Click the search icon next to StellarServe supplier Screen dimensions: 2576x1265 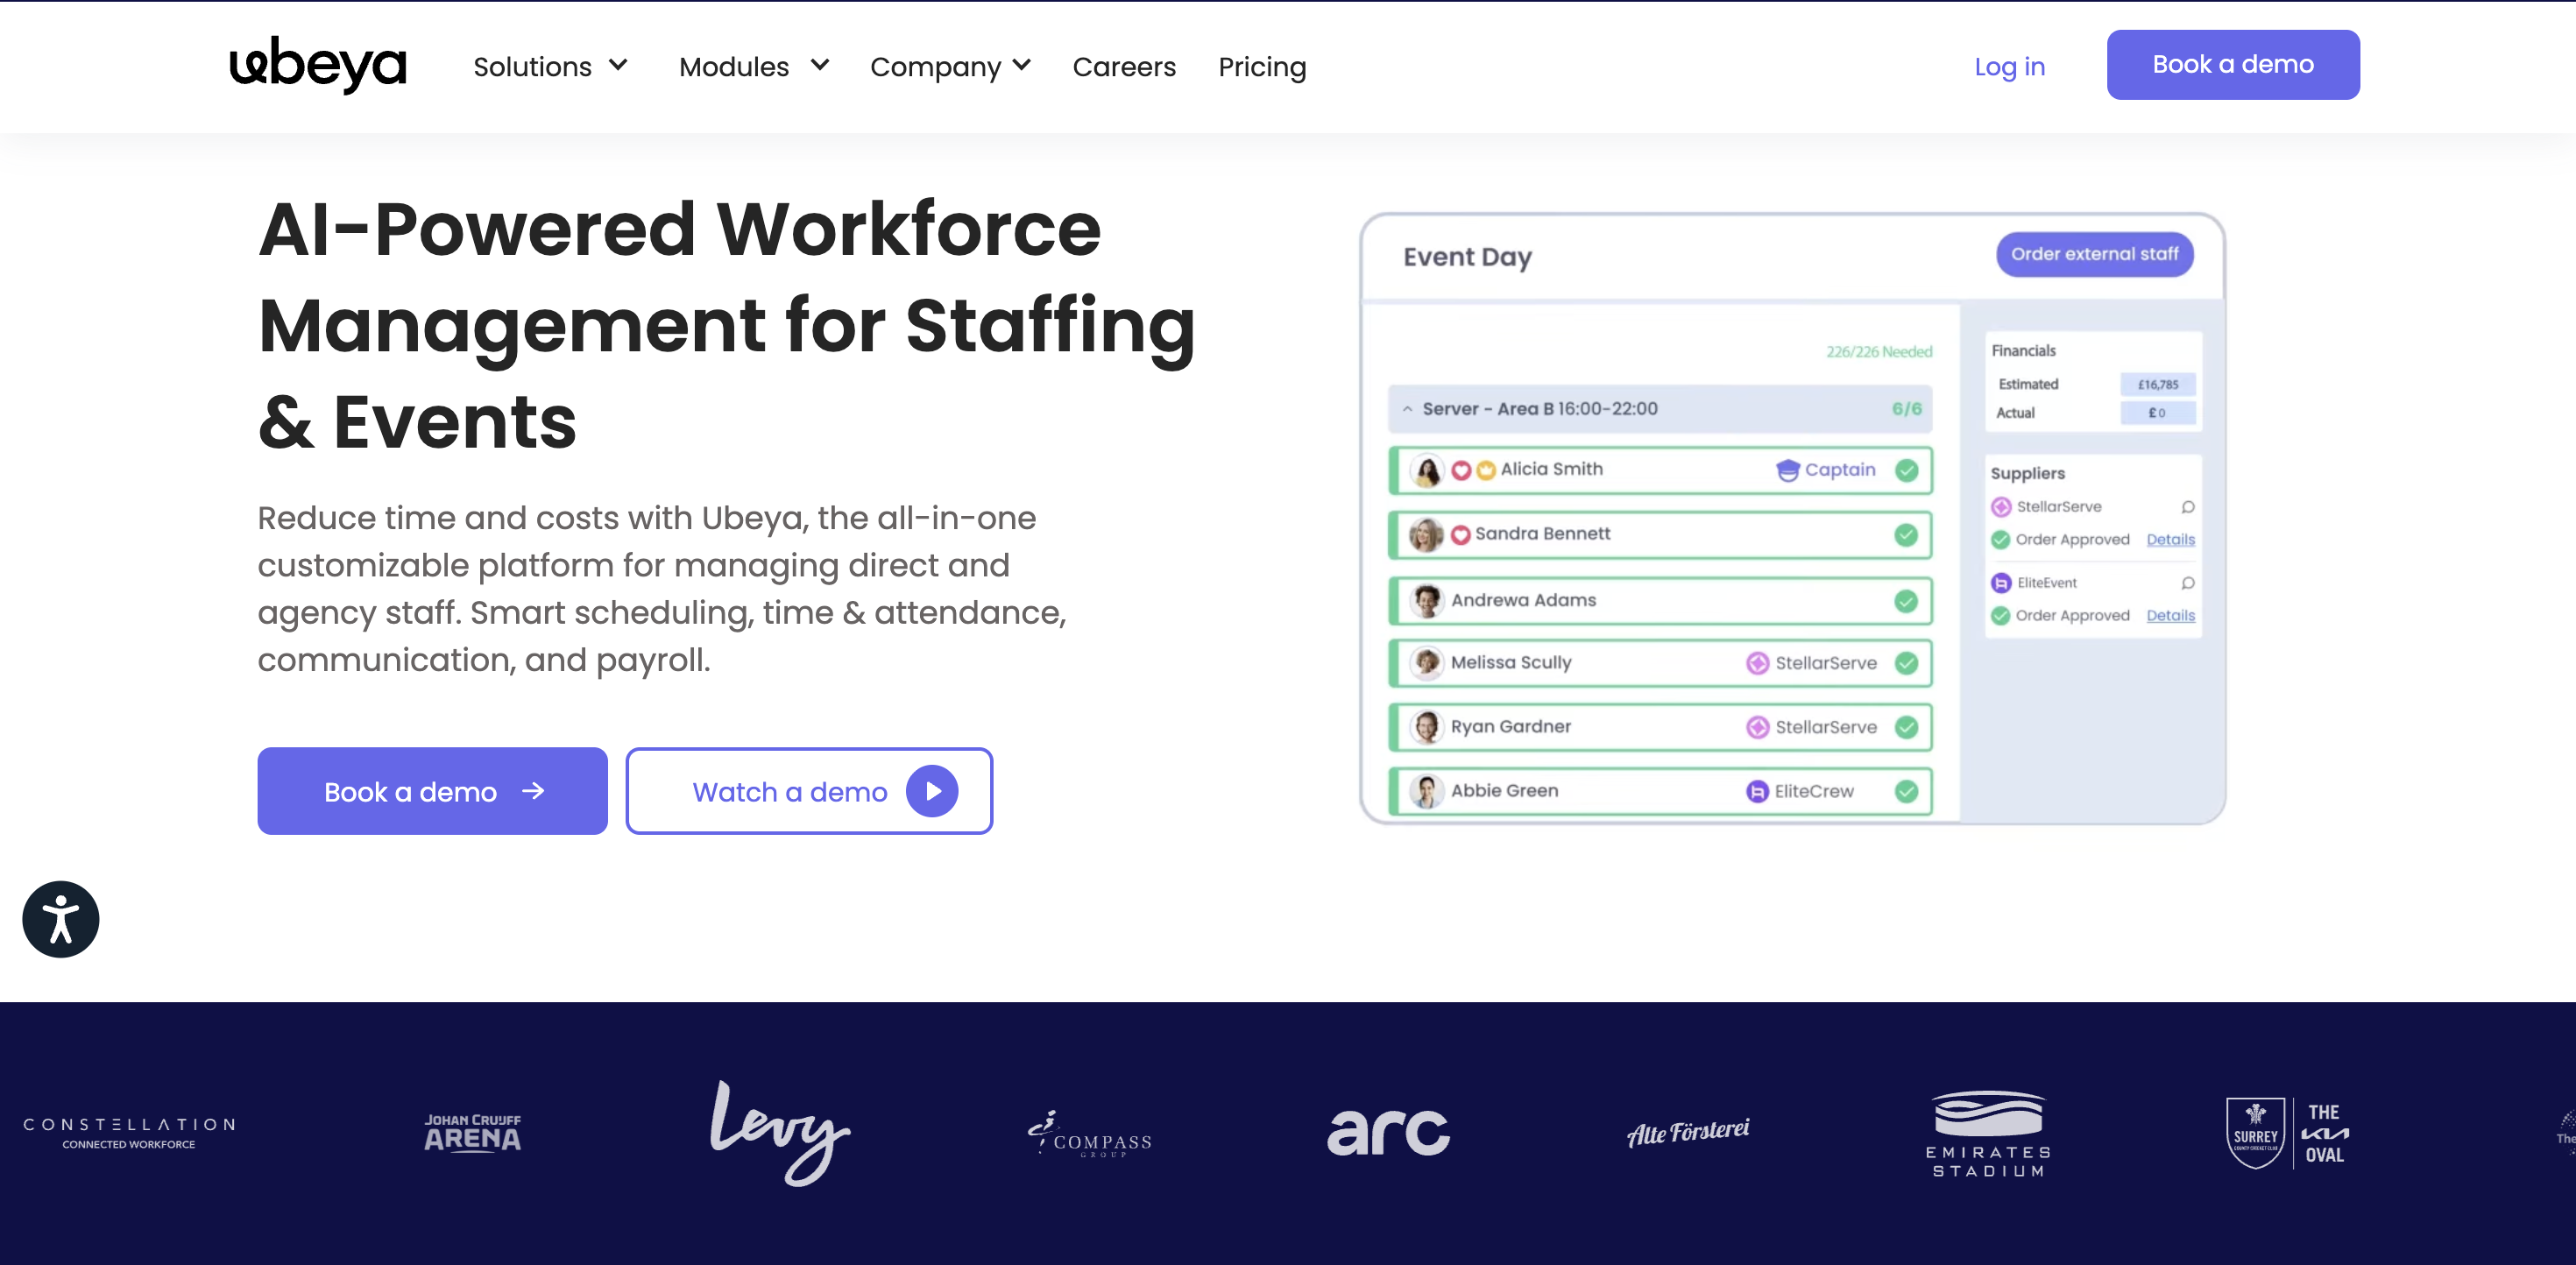(2187, 507)
